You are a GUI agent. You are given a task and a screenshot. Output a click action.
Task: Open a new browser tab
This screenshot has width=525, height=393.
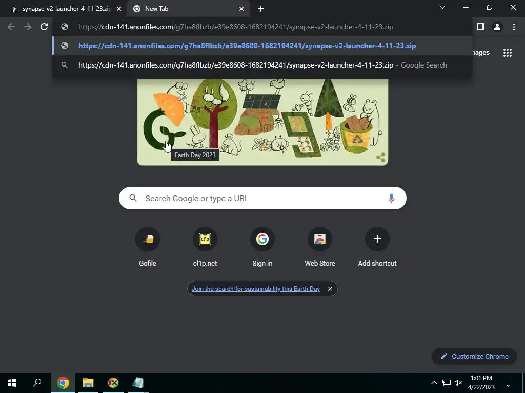pos(261,9)
